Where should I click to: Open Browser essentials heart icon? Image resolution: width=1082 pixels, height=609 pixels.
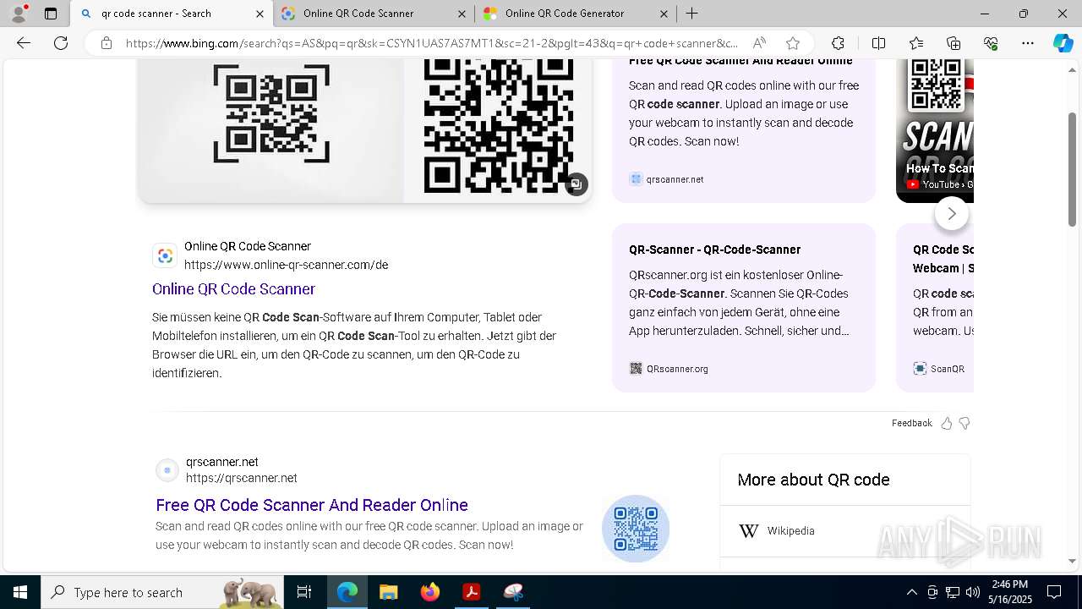click(x=991, y=43)
